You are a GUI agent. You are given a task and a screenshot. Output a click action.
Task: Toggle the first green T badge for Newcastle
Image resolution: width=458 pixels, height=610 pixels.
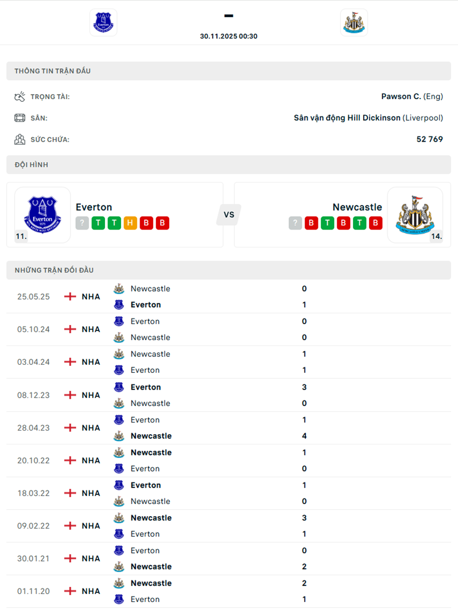(x=327, y=223)
